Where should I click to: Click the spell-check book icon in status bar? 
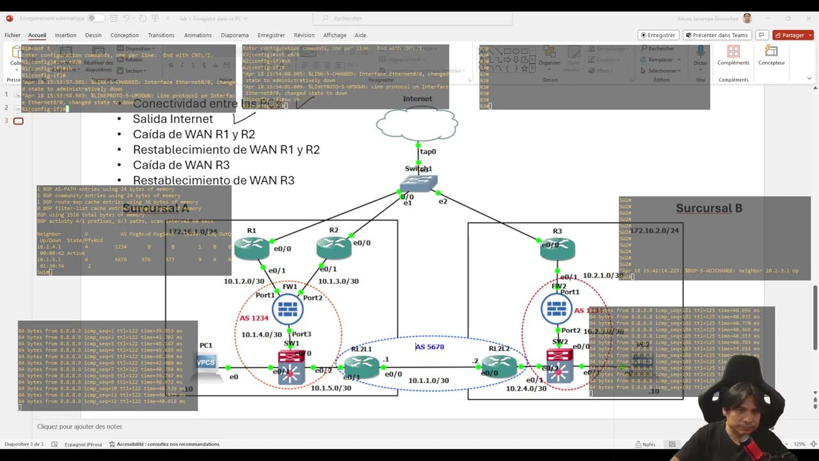click(x=54, y=444)
